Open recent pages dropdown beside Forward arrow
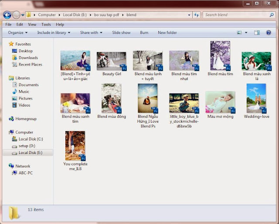Image resolution: width=279 pixels, height=224 pixels. pyautogui.click(x=23, y=15)
